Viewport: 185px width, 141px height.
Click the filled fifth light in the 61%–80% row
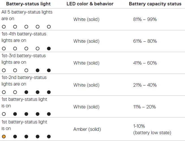49,48
